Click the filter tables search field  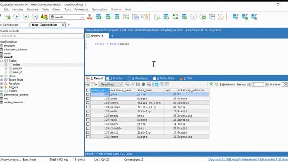(41, 36)
